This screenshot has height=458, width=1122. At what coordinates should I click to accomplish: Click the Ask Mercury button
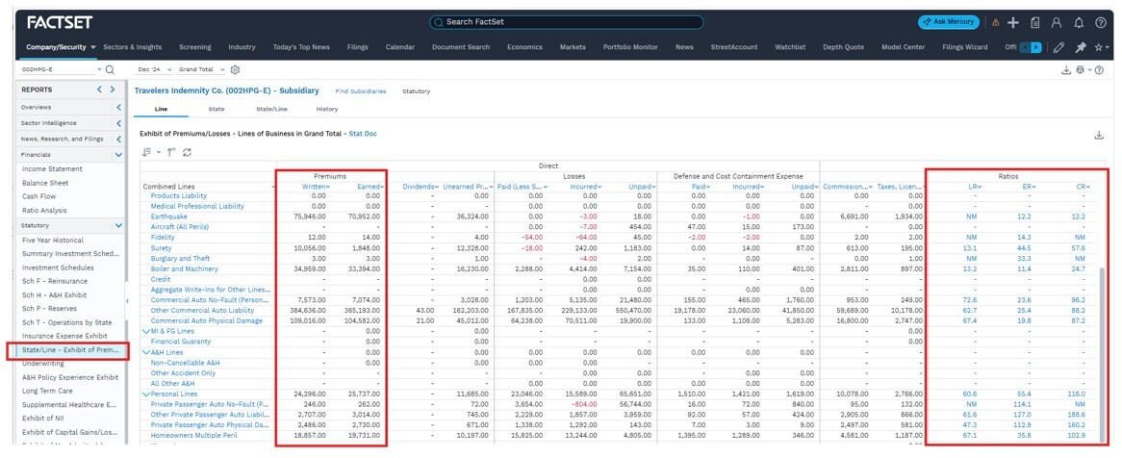coord(948,22)
